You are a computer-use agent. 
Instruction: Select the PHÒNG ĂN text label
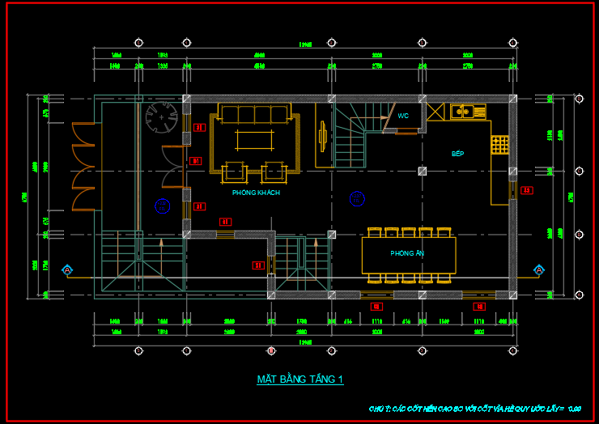(x=407, y=253)
